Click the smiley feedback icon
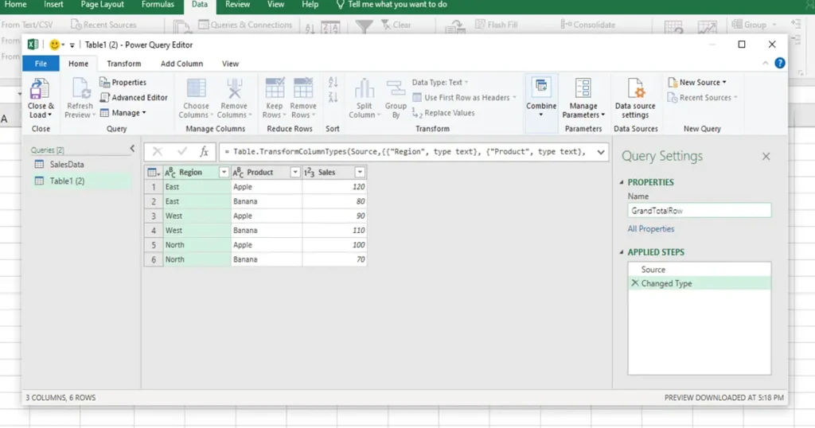The height and width of the screenshot is (428, 815). pyautogui.click(x=54, y=45)
